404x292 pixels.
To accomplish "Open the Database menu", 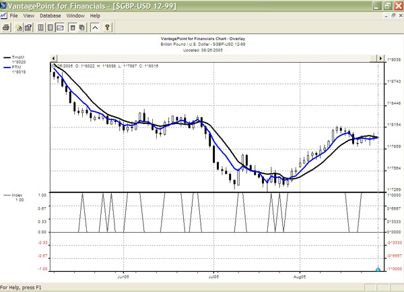I will coord(50,16).
